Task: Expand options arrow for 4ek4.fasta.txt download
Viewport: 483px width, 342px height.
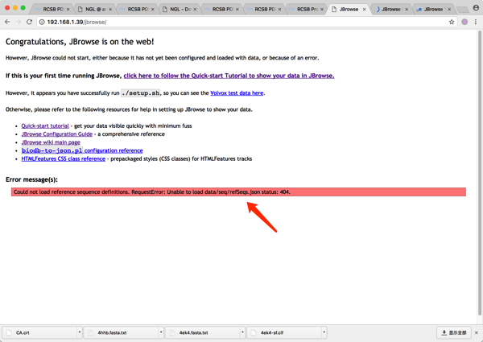Action: tap(242, 332)
